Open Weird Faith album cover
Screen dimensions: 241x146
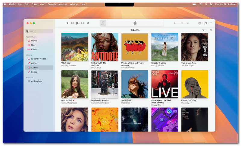click(x=135, y=84)
